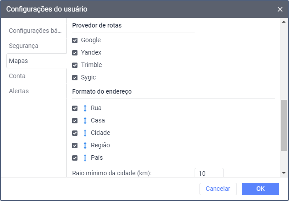
Task: Click the reorder arrows icon beside Região
Action: click(85, 145)
